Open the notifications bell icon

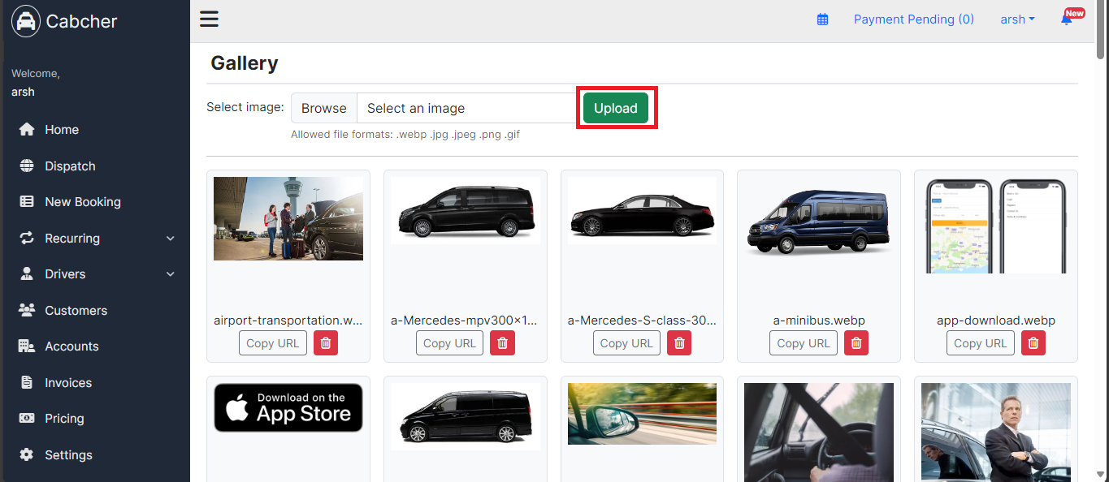[1067, 19]
